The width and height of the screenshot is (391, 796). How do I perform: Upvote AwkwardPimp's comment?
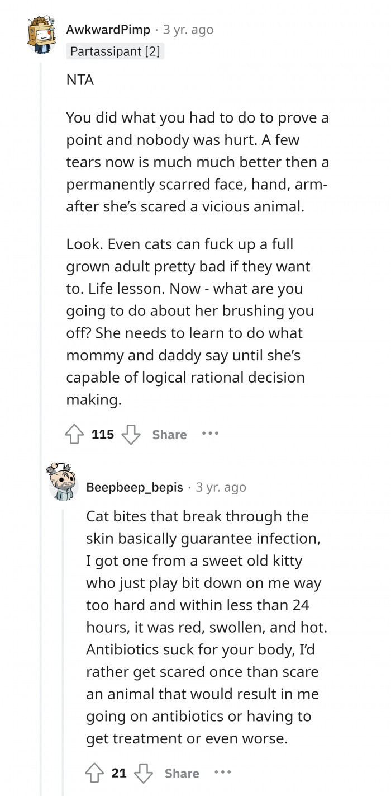[x=75, y=435]
